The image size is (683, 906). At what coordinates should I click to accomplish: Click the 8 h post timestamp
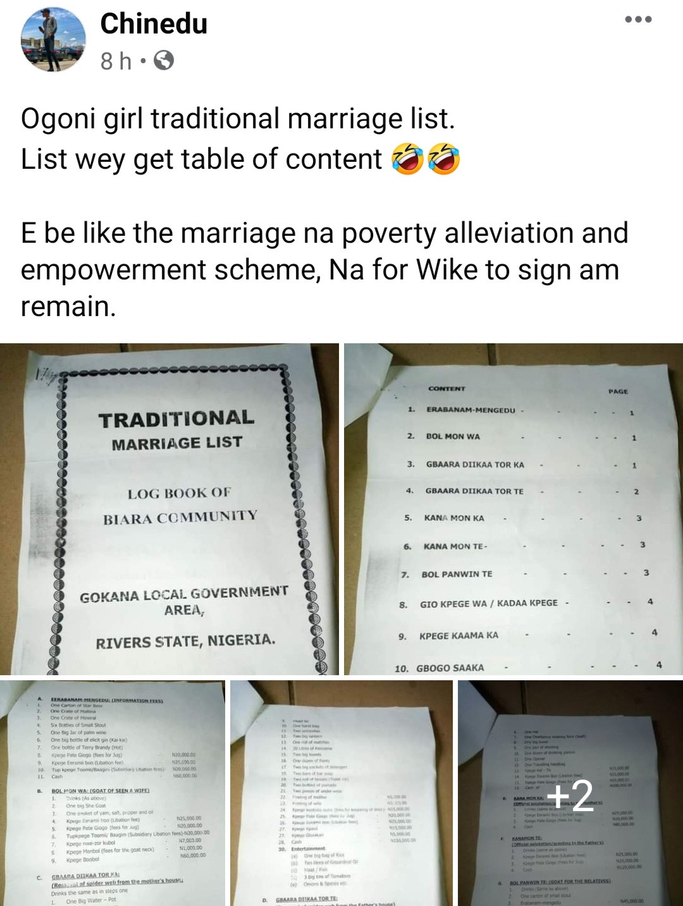click(x=116, y=61)
